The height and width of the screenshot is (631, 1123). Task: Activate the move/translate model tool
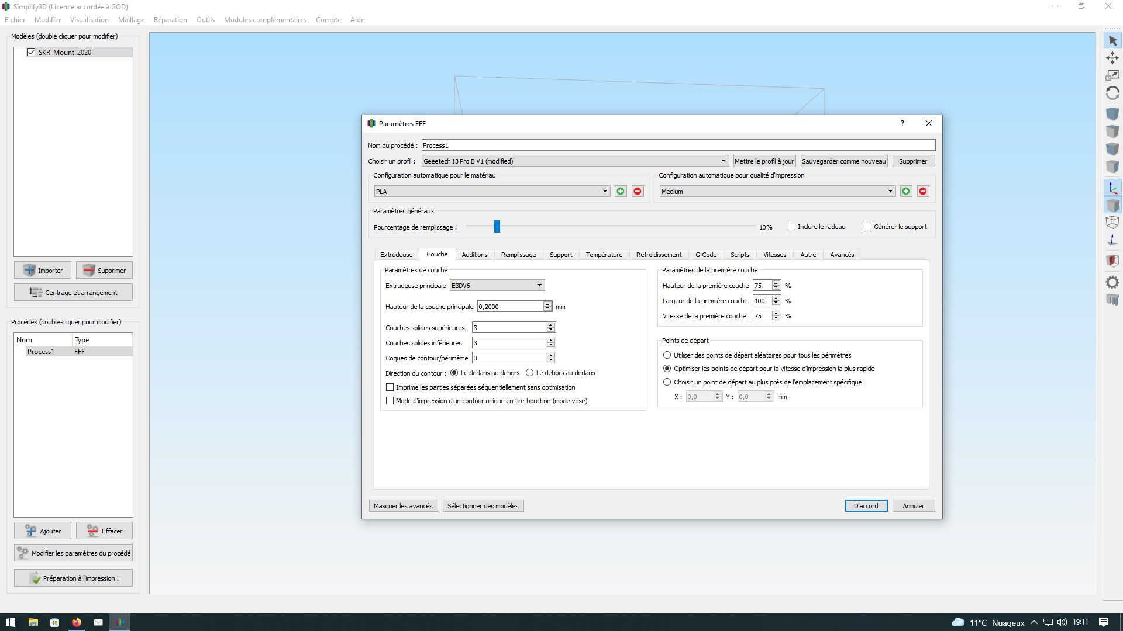coord(1112,58)
